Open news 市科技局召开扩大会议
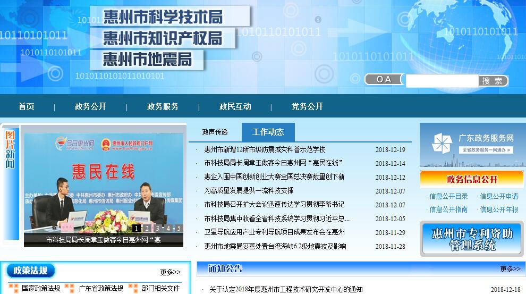Image resolution: width=526 pixels, height=294 pixels. 274,204
